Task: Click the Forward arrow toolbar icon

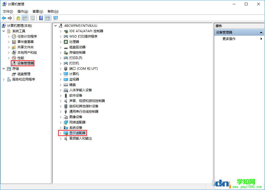Action: [x=10, y=18]
